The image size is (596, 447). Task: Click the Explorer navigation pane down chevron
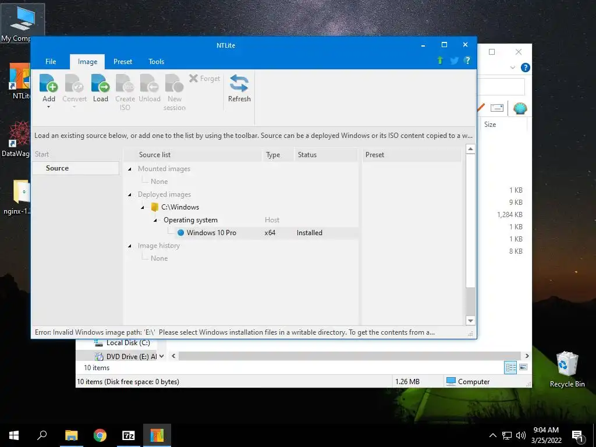coord(162,356)
